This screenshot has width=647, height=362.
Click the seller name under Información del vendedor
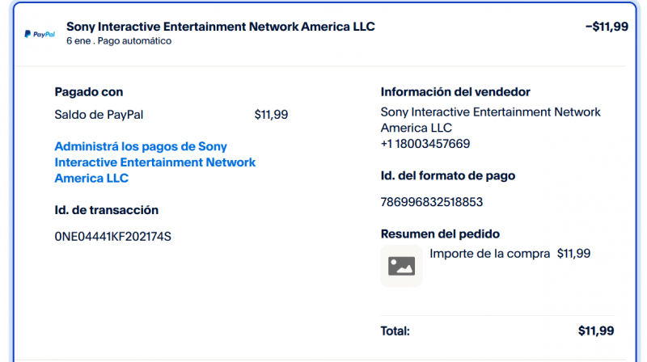pyautogui.click(x=490, y=120)
